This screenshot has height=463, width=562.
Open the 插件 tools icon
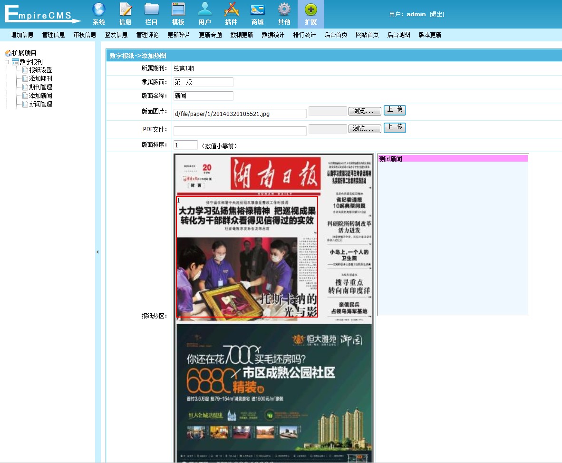231,10
